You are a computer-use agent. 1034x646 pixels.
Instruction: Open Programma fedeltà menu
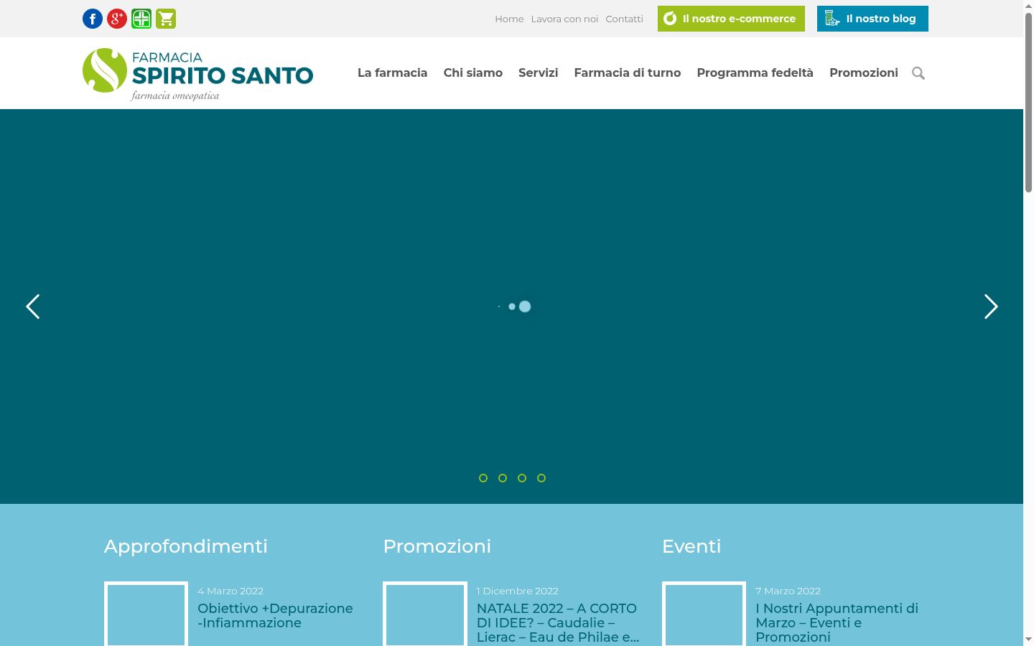pos(755,73)
